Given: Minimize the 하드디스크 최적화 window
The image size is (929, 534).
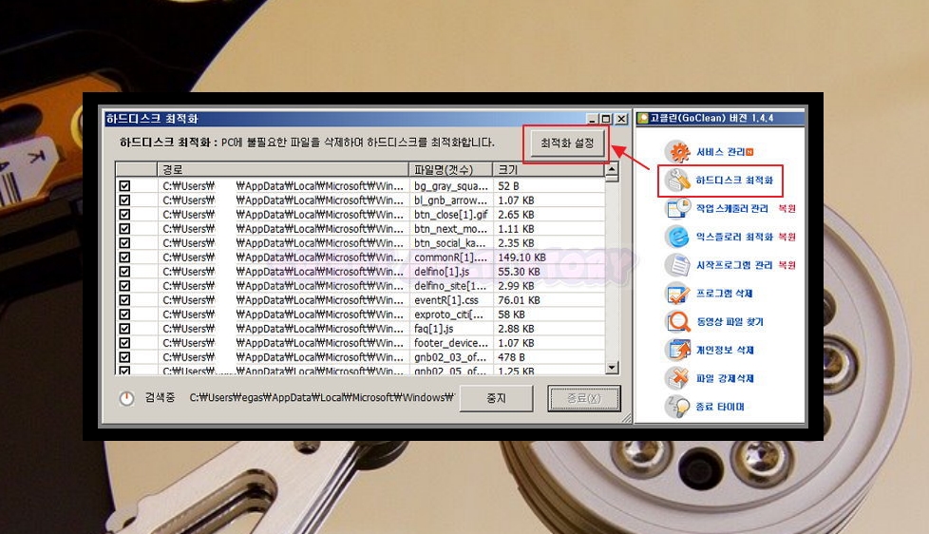Looking at the screenshot, I should pos(593,119).
